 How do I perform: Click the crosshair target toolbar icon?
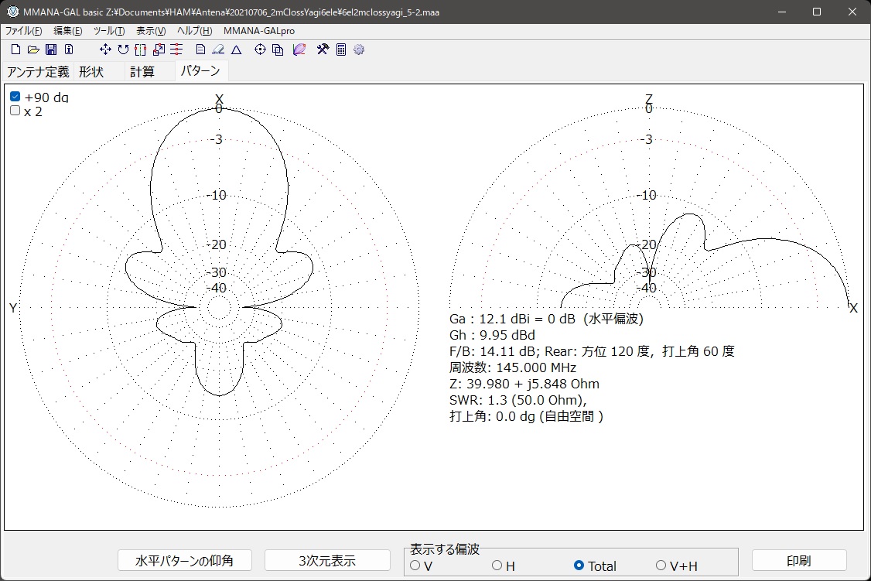[x=260, y=50]
